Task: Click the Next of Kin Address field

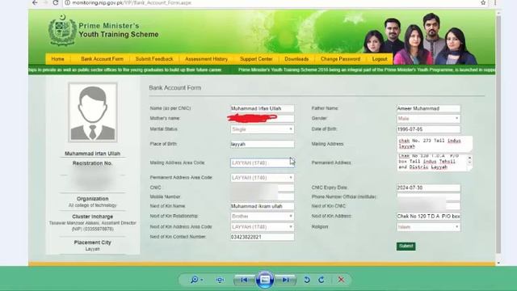Action: tap(428, 217)
